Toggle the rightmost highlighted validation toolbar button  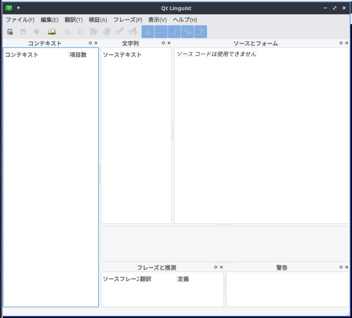[201, 32]
